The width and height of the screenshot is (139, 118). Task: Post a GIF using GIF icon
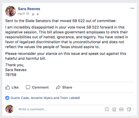121,109
